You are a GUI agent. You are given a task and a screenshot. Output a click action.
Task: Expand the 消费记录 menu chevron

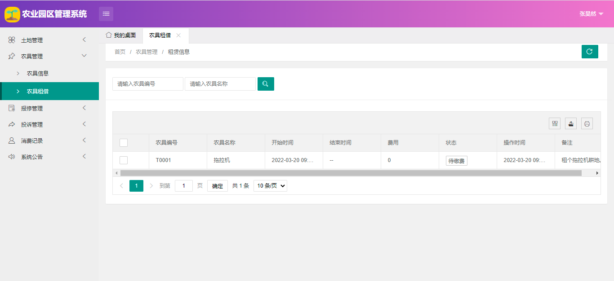tap(84, 140)
